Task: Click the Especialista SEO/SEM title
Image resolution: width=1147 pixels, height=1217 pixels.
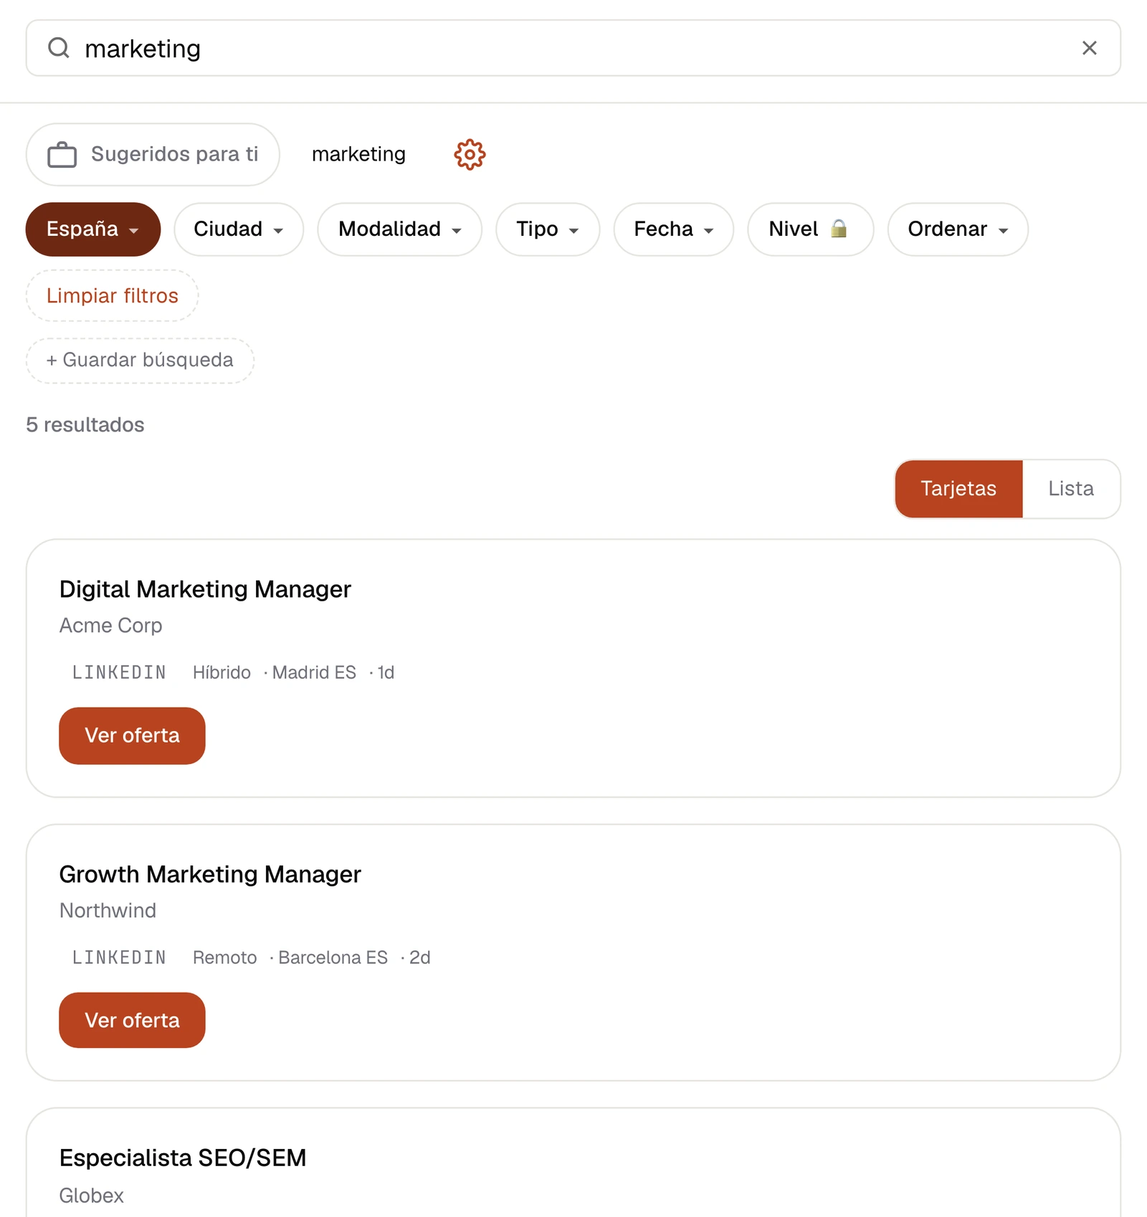Action: (x=183, y=1158)
